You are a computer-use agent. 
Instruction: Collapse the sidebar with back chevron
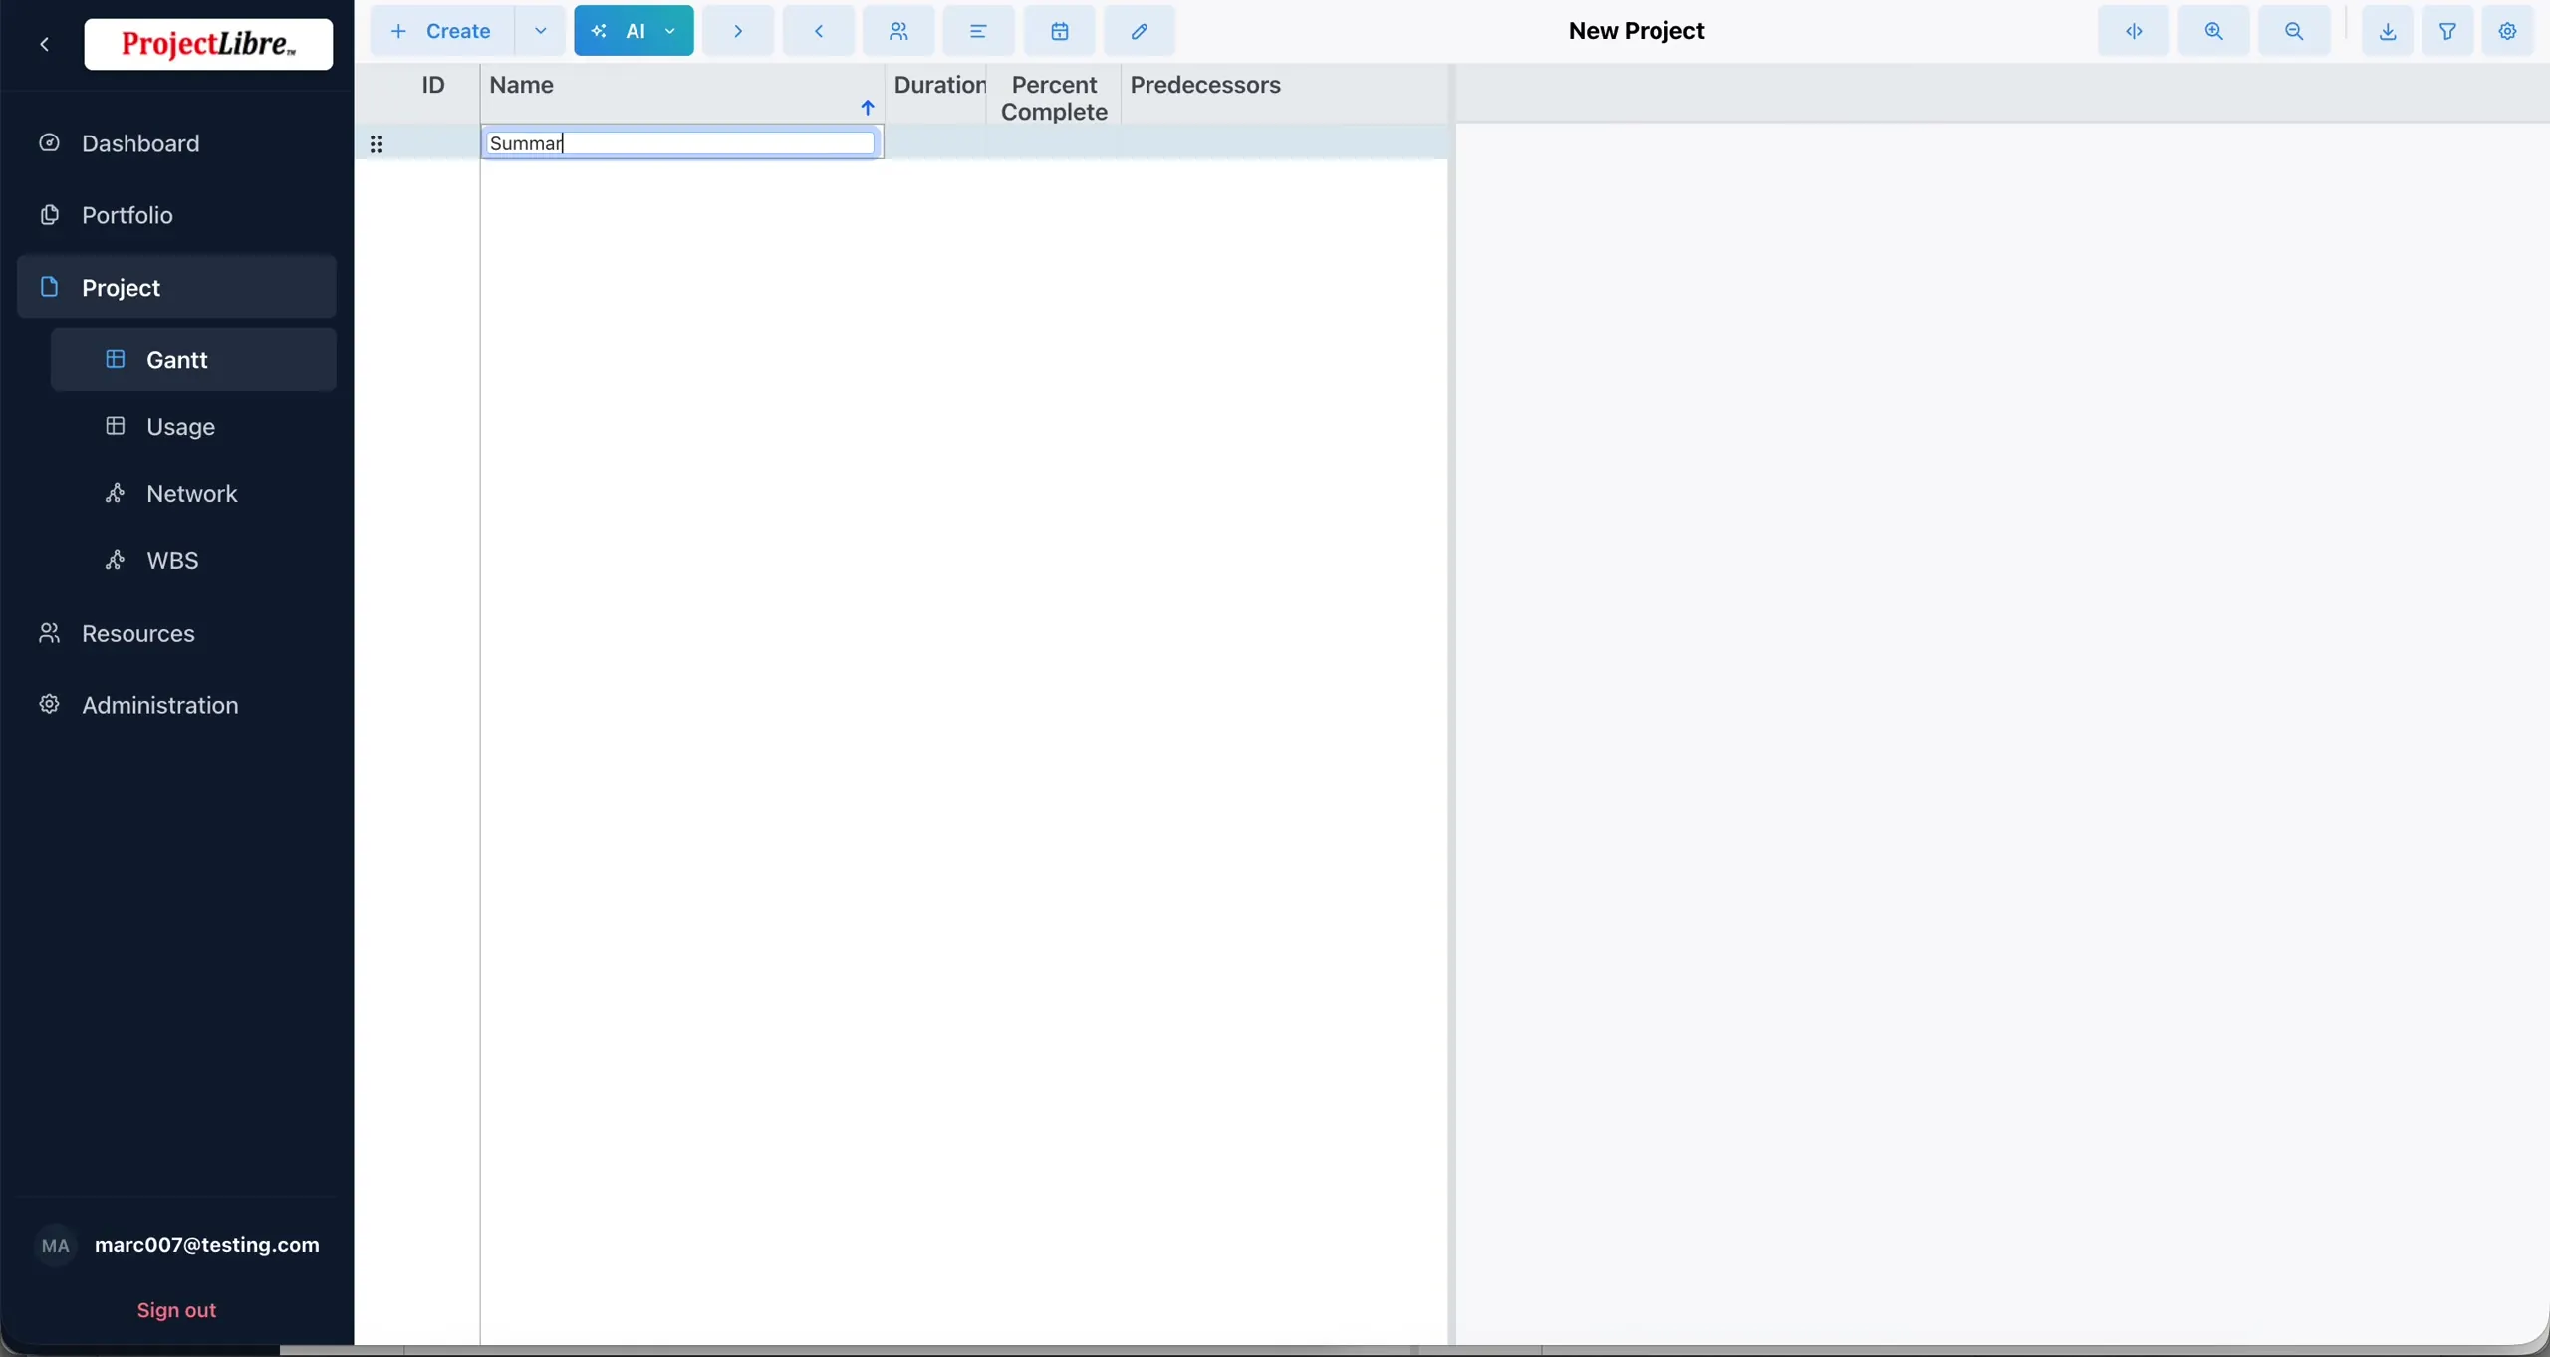(x=44, y=44)
